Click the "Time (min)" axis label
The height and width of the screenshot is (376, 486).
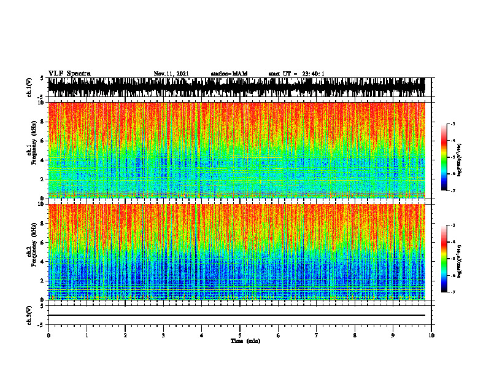pyautogui.click(x=245, y=341)
